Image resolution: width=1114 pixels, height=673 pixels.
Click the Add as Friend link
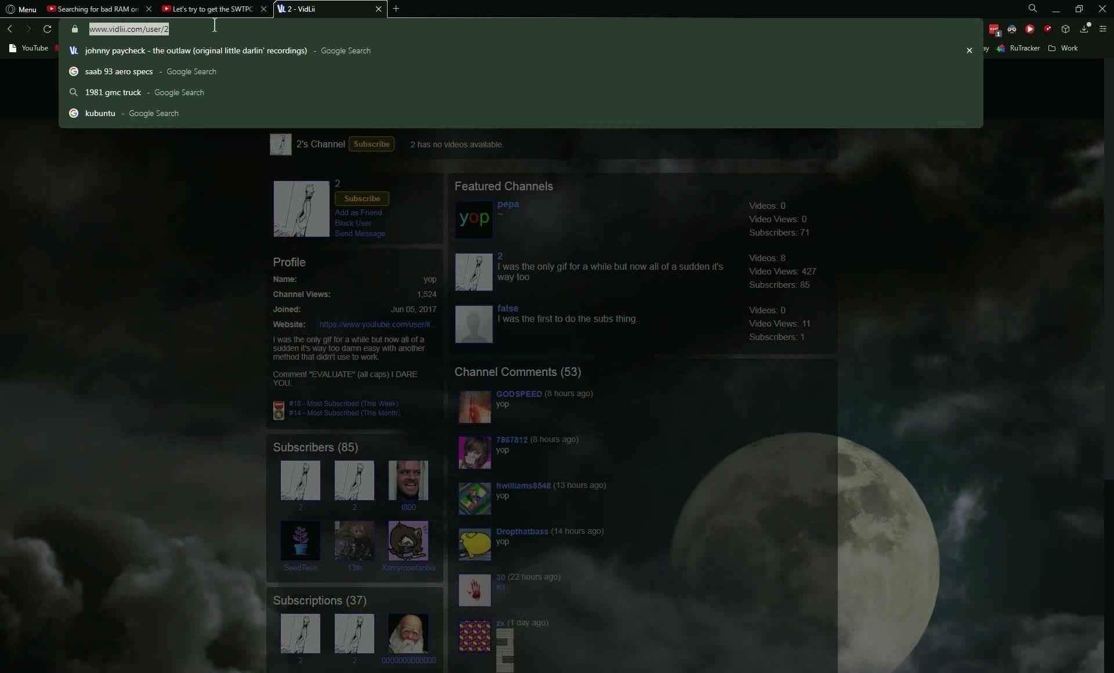(358, 212)
